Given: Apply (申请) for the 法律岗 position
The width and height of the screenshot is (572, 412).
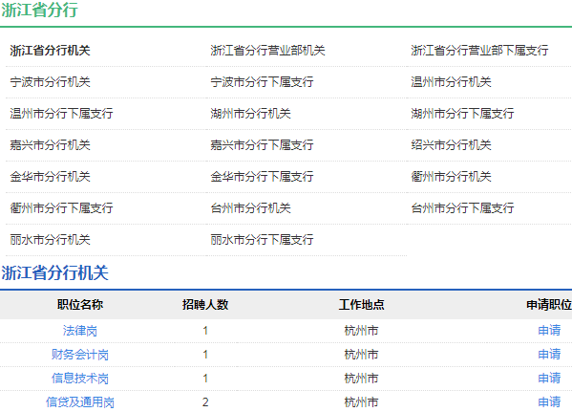Looking at the screenshot, I should [x=549, y=331].
